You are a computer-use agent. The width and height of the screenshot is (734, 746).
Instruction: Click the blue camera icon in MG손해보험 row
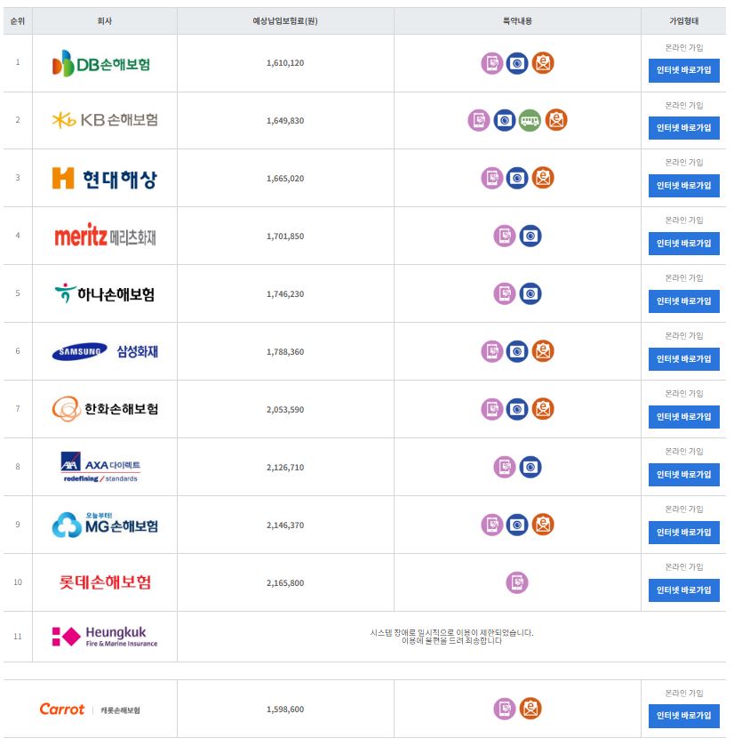(x=517, y=525)
